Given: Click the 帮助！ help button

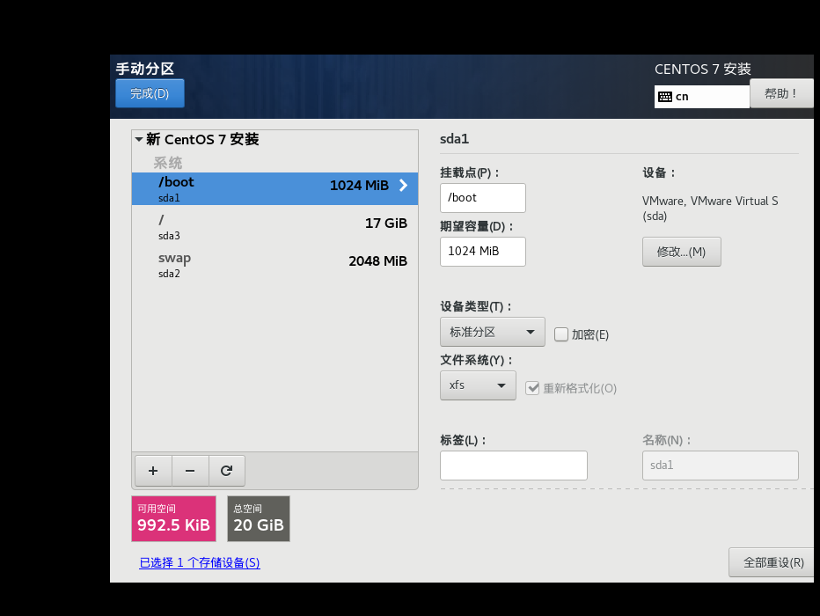Looking at the screenshot, I should (x=781, y=93).
